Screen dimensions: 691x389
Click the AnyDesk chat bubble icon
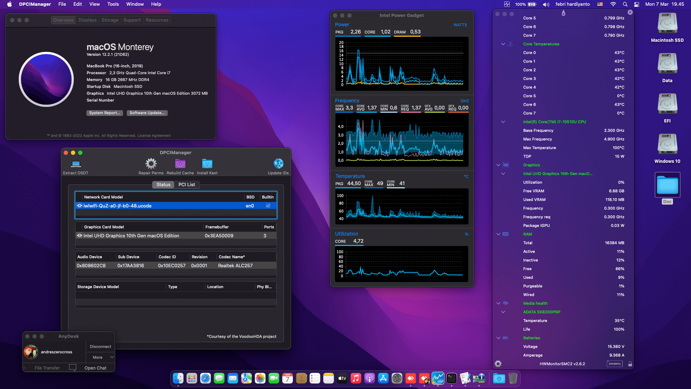coord(73,368)
